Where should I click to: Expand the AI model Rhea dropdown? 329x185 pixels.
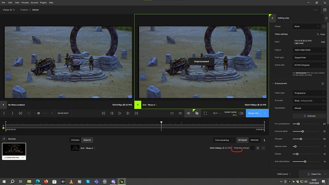pyautogui.click(x=309, y=101)
